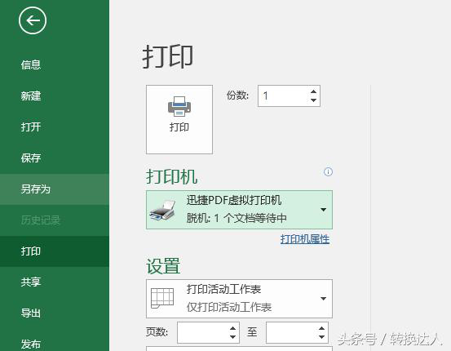Viewport: 451px width, 351px height.
Task: Open the 打印机属性 link
Action: pyautogui.click(x=305, y=239)
